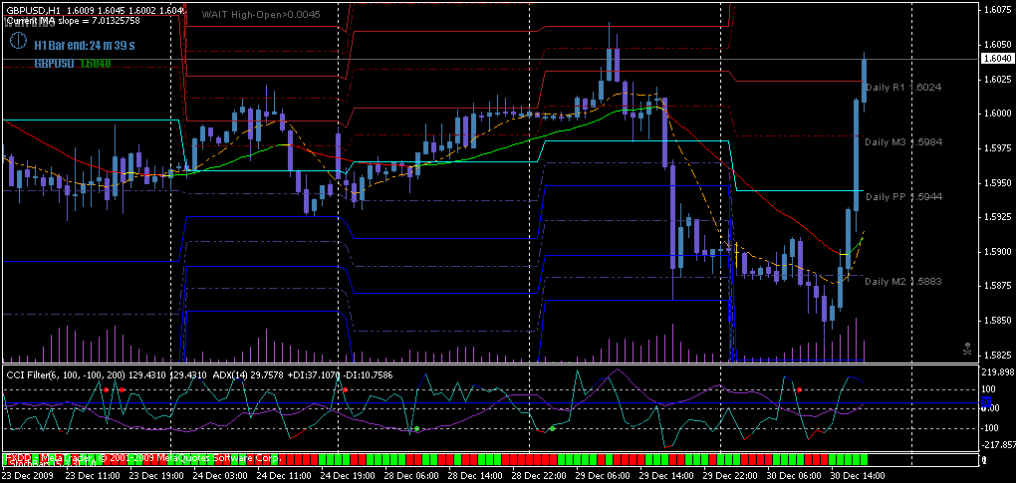Select the 'Daily M3 1.5984' pivot label
The width and height of the screenshot is (1016, 483).
click(x=903, y=141)
